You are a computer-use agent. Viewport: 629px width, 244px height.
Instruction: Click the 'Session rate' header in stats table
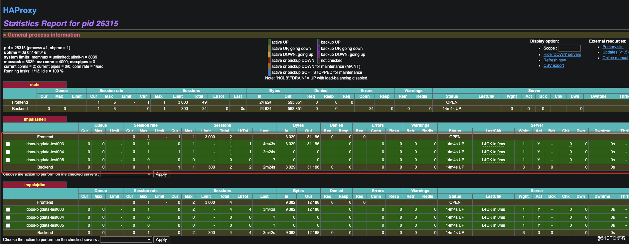[111, 91]
